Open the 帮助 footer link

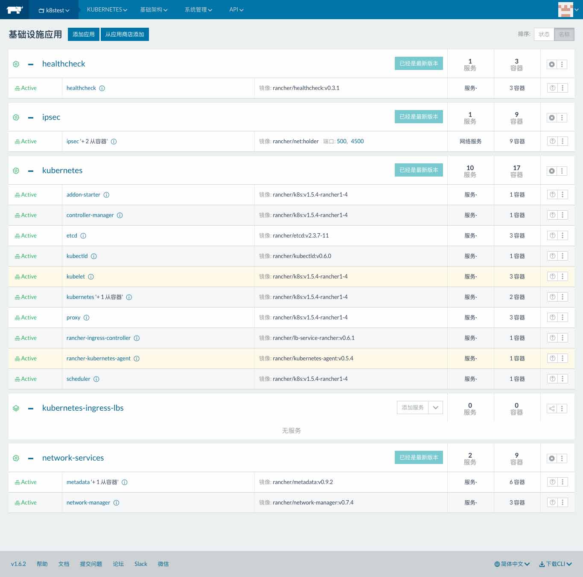click(x=42, y=564)
